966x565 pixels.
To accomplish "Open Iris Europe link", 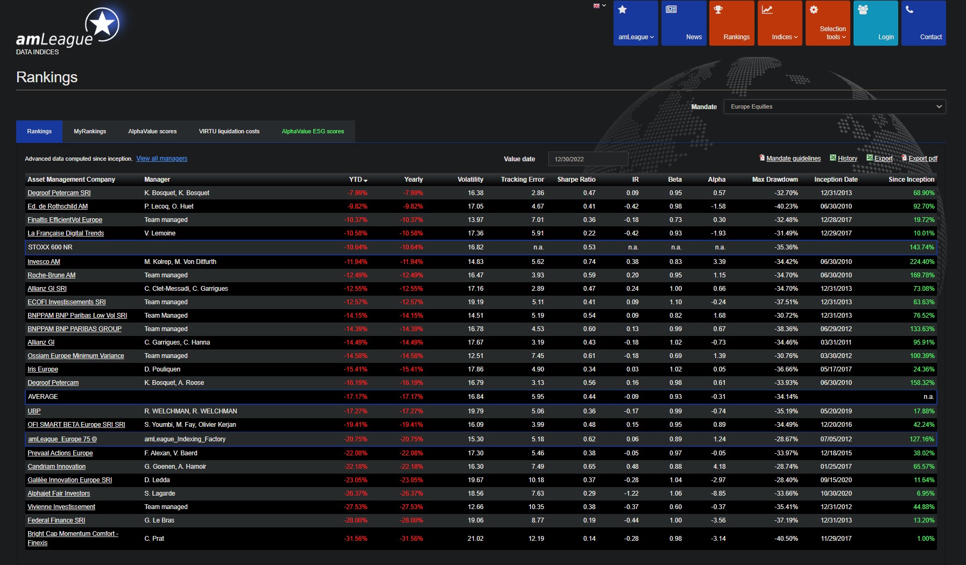I will (x=43, y=369).
